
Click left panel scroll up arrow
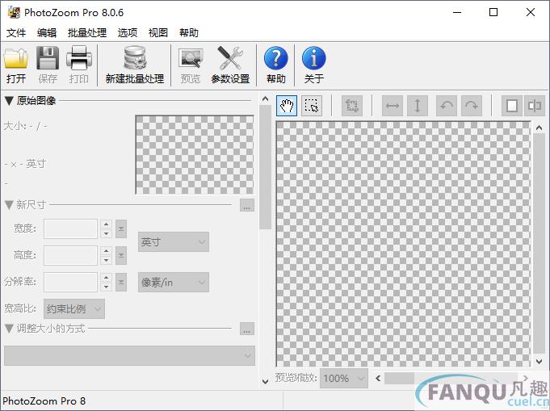[266, 99]
